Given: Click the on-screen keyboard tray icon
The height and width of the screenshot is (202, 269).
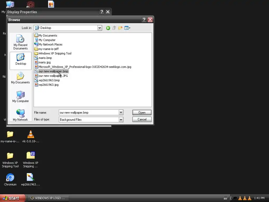Looking at the screenshot, I should click(x=225, y=198).
